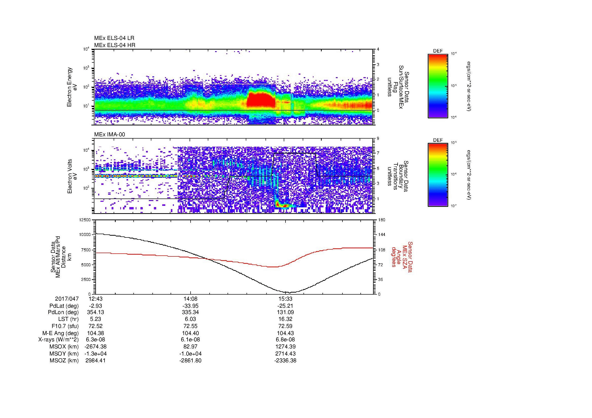Click the time tick label '14:08'
Viewport: 592px width, 418px height.
tap(190, 299)
